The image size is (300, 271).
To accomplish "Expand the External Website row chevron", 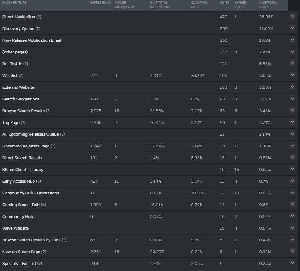I will point(292,87).
